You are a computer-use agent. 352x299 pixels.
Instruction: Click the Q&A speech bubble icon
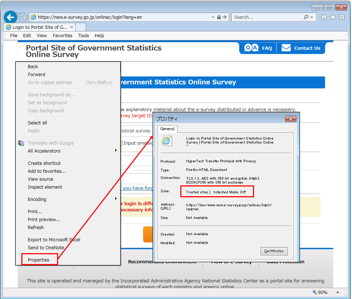(251, 48)
